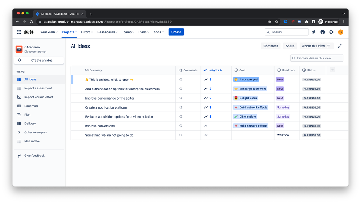Switch to Impact versus effort view
The width and height of the screenshot is (361, 203).
(x=40, y=97)
